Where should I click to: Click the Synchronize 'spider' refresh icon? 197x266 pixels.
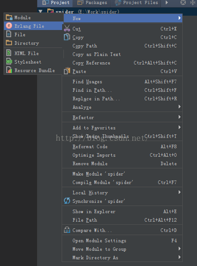[67, 201]
